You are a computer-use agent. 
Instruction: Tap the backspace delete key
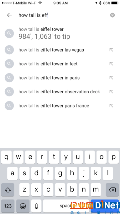point(112,190)
